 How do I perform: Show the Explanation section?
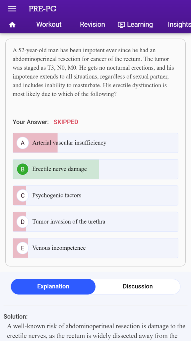tap(53, 286)
